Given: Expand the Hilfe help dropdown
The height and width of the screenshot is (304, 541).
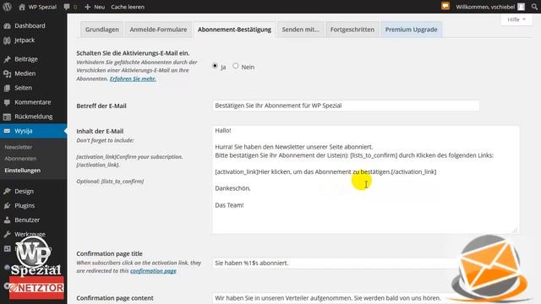Looking at the screenshot, I should 516,19.
